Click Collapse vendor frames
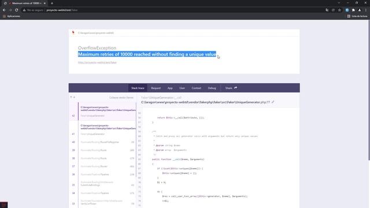This screenshot has width=370, height=208. [121, 98]
